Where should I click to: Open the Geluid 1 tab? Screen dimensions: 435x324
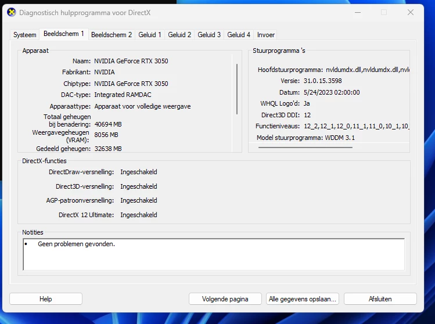pyautogui.click(x=150, y=35)
